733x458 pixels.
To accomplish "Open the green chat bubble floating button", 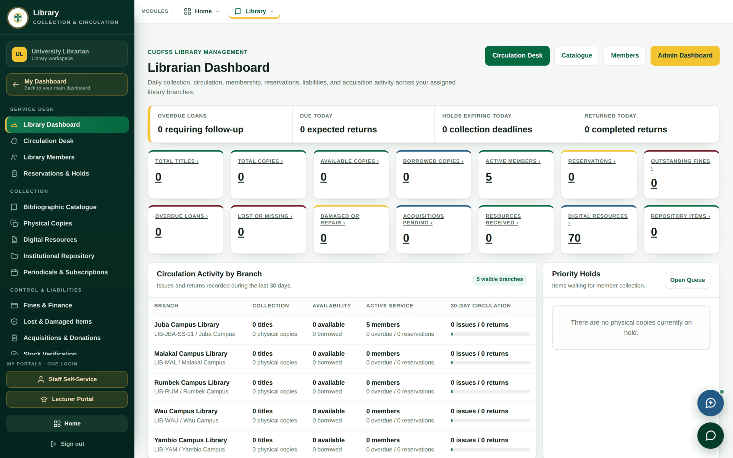I will pyautogui.click(x=710, y=435).
